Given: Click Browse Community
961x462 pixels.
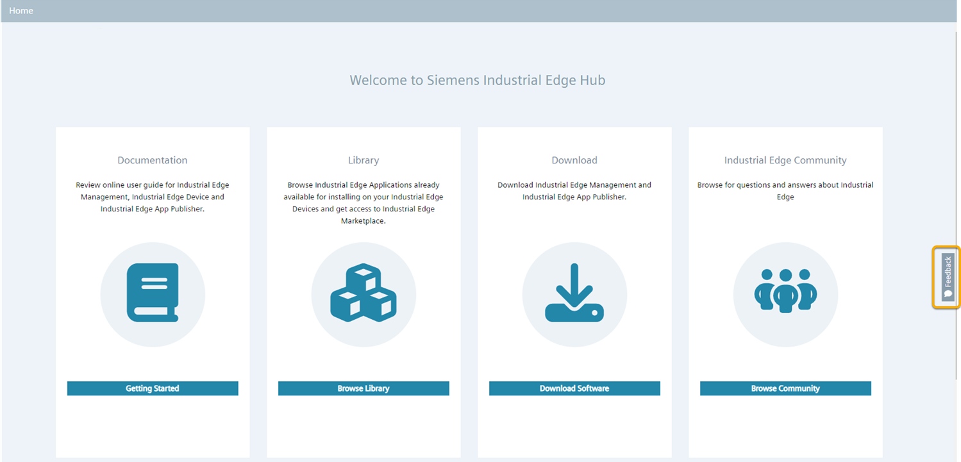Looking at the screenshot, I should pos(785,388).
